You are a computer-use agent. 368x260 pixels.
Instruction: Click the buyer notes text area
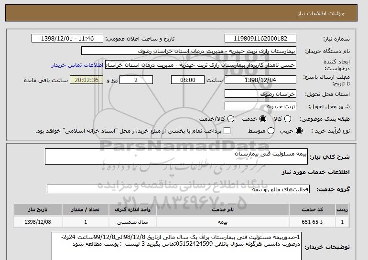[x=176, y=246]
